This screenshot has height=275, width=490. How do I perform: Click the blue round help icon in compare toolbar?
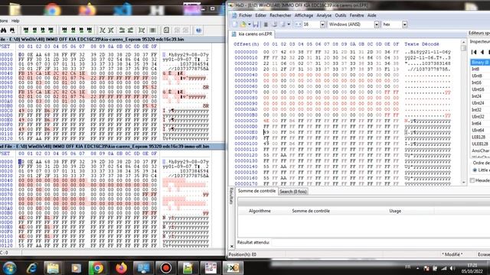pyautogui.click(x=198, y=30)
